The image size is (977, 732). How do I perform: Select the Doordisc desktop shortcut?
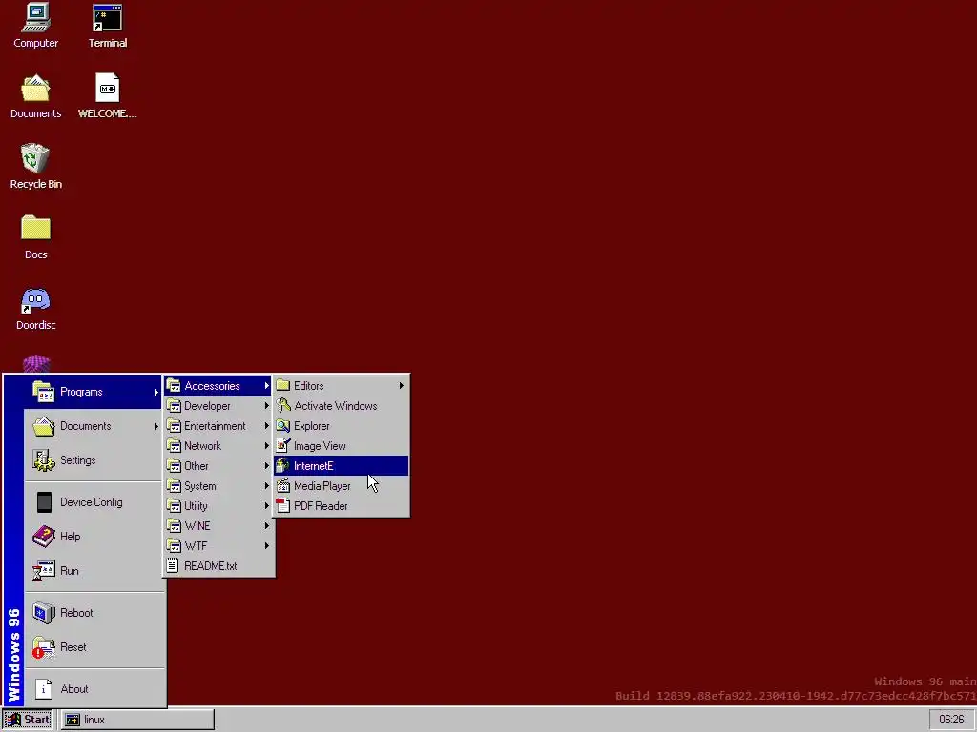tap(35, 299)
